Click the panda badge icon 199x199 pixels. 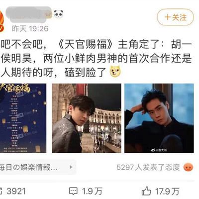tap(59, 14)
